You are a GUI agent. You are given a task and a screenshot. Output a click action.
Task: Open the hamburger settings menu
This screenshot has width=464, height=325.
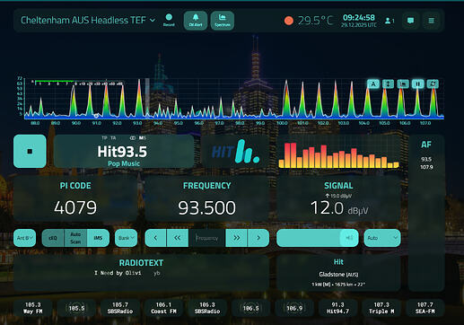[431, 21]
